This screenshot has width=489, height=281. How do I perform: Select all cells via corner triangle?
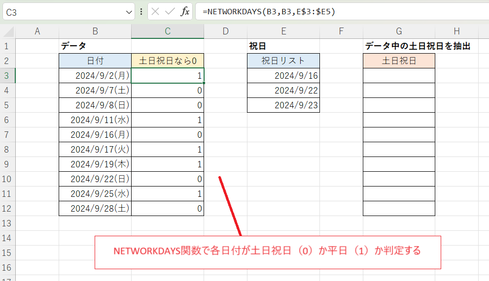(x=8, y=31)
